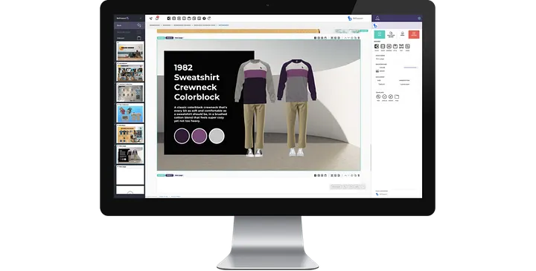Click the left mannequin wearing dark sweatshirt
Image resolution: width=536 pixels, height=271 pixels.
pos(255,108)
